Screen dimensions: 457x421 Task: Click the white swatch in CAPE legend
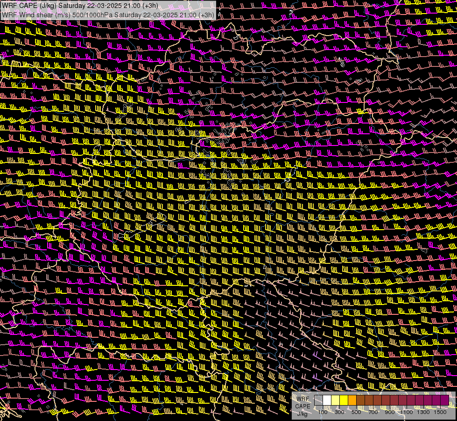[327, 400]
